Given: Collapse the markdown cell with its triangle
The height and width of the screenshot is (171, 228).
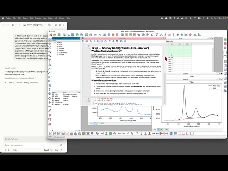Looking at the screenshot, I should (89, 46).
